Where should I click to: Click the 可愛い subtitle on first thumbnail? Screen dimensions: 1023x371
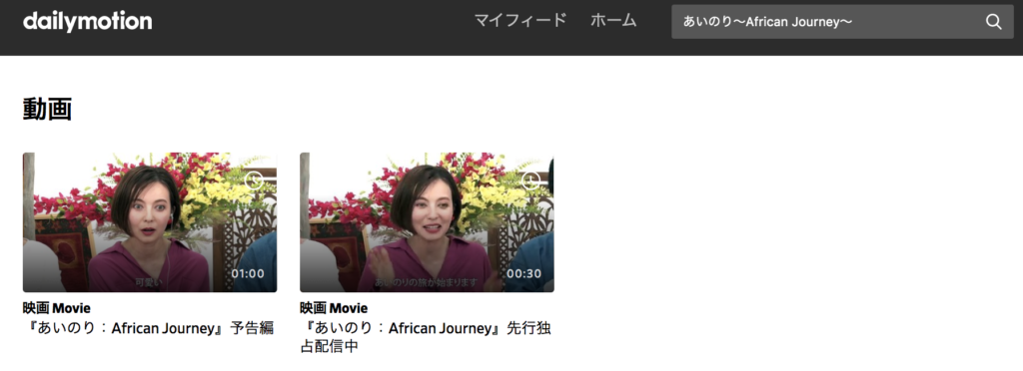click(x=148, y=283)
